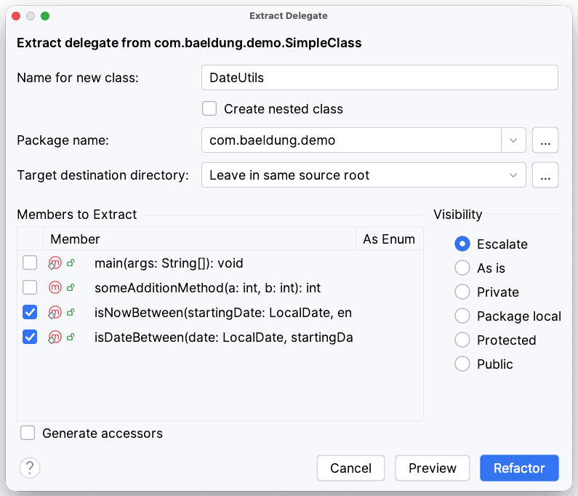Image resolution: width=578 pixels, height=496 pixels.
Task: Uncheck the isNowBetween member checkbox
Action: [30, 313]
